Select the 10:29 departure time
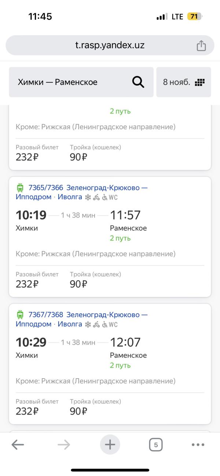Image resolution: width=220 pixels, height=476 pixels. (31, 342)
